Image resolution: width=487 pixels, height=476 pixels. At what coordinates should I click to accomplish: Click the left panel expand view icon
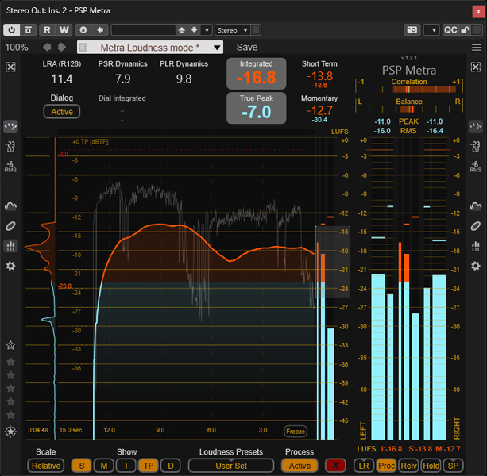pos(10,67)
